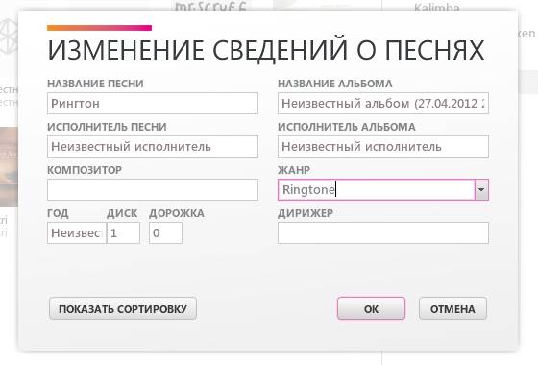Click the Показать сортировку button
The height and width of the screenshot is (365, 538).
point(123,308)
